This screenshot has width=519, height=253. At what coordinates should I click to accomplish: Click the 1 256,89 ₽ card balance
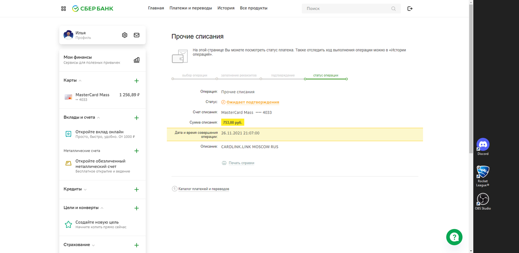tap(129, 95)
